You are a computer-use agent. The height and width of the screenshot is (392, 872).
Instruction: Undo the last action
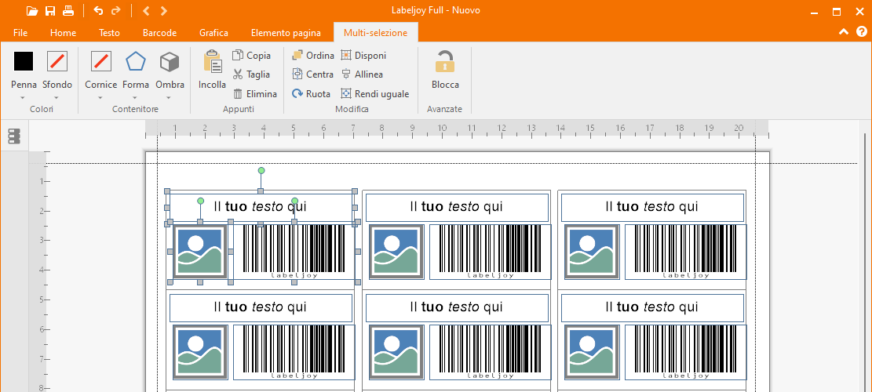coord(98,10)
